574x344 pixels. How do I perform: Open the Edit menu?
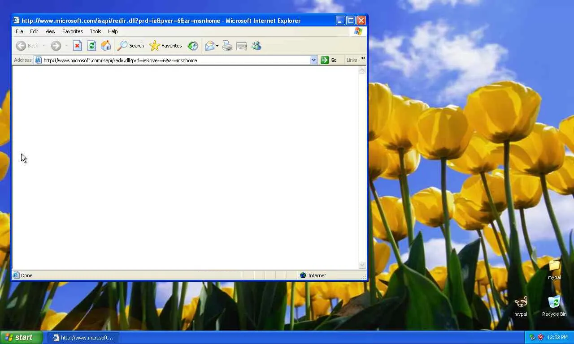pos(34,31)
